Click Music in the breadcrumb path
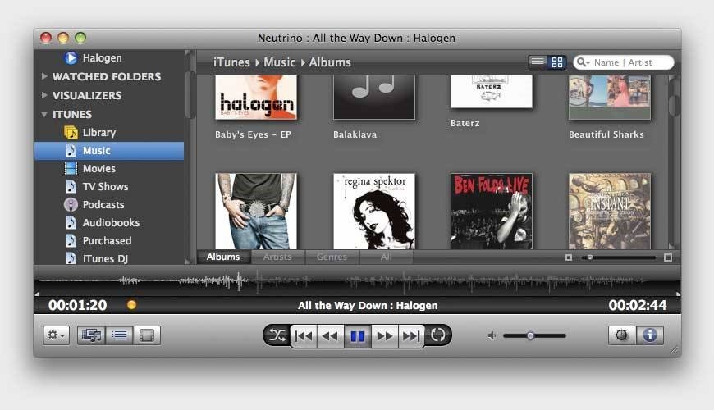 pos(280,61)
